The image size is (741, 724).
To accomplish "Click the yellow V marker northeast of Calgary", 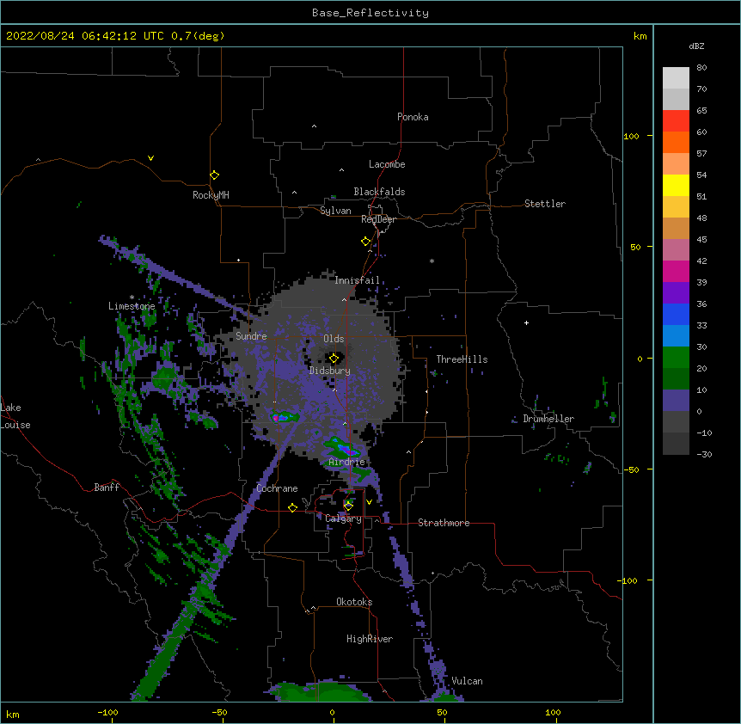I will [369, 502].
